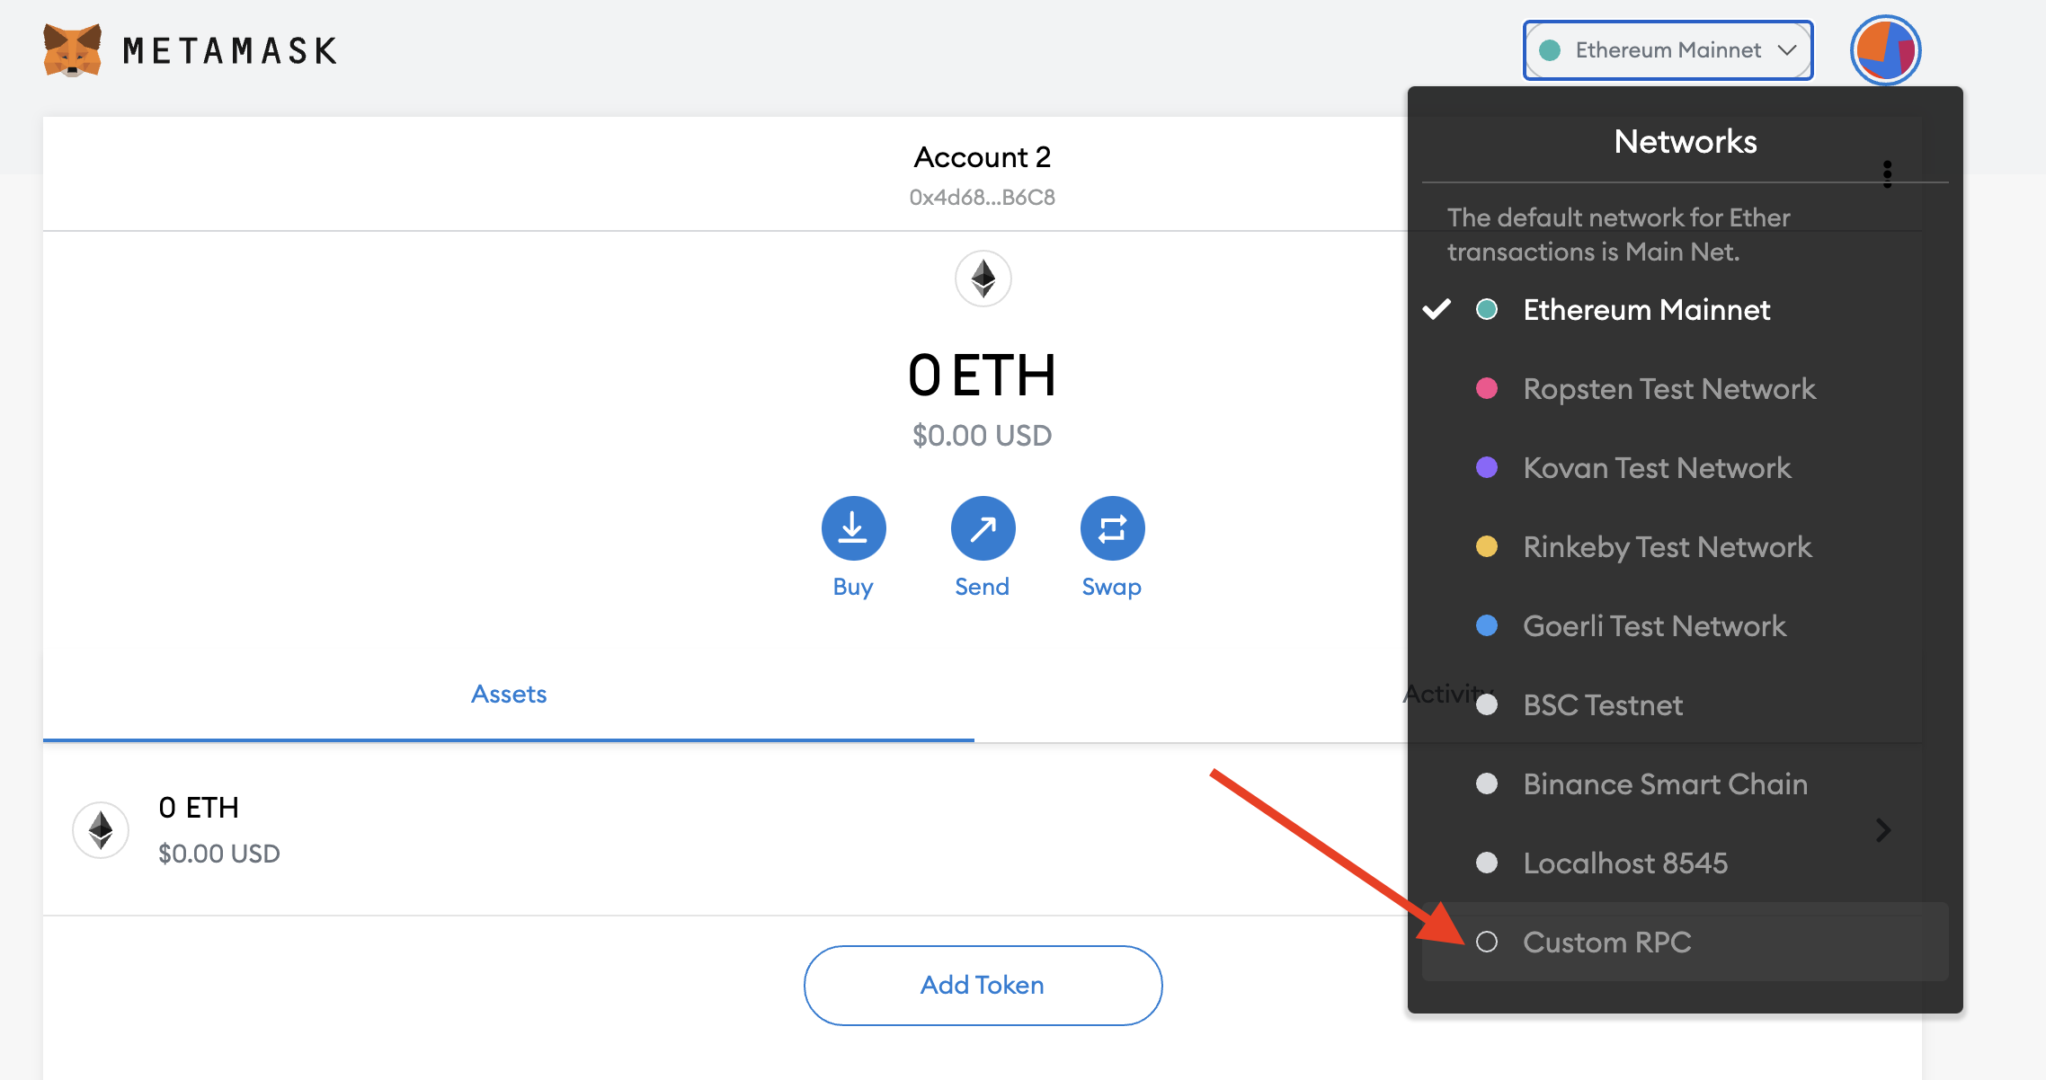Click the Ethereum diamond icon above balance
Viewport: 2046px width, 1080px height.
(x=983, y=279)
